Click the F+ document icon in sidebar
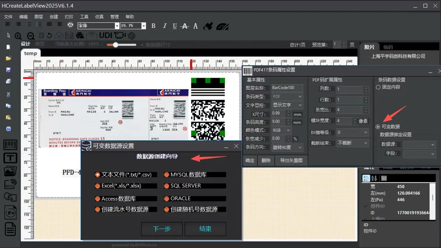The image size is (441, 248). 10,213
